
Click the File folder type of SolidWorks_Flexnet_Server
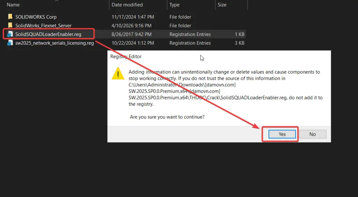(x=180, y=25)
